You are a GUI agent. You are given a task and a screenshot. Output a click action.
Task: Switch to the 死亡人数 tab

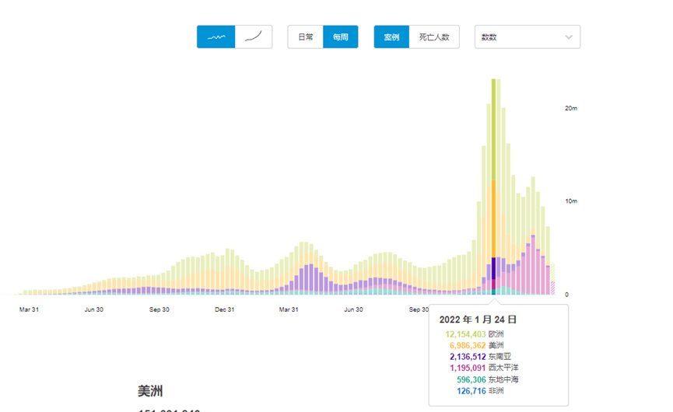(x=434, y=37)
